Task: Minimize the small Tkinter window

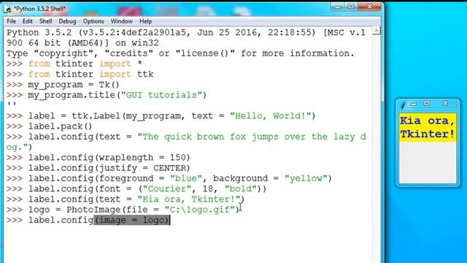Action: [414, 104]
